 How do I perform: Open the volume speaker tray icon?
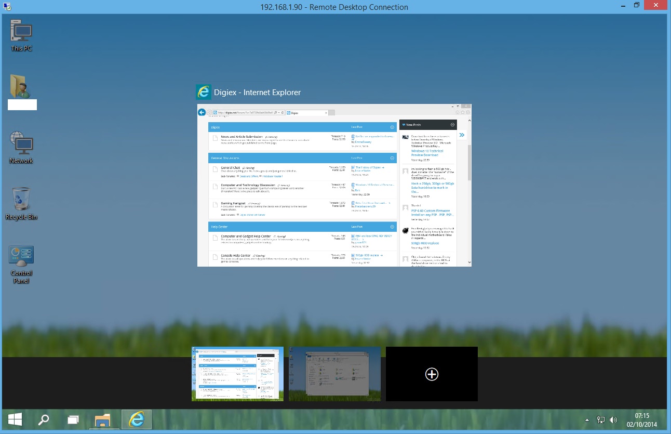[613, 419]
